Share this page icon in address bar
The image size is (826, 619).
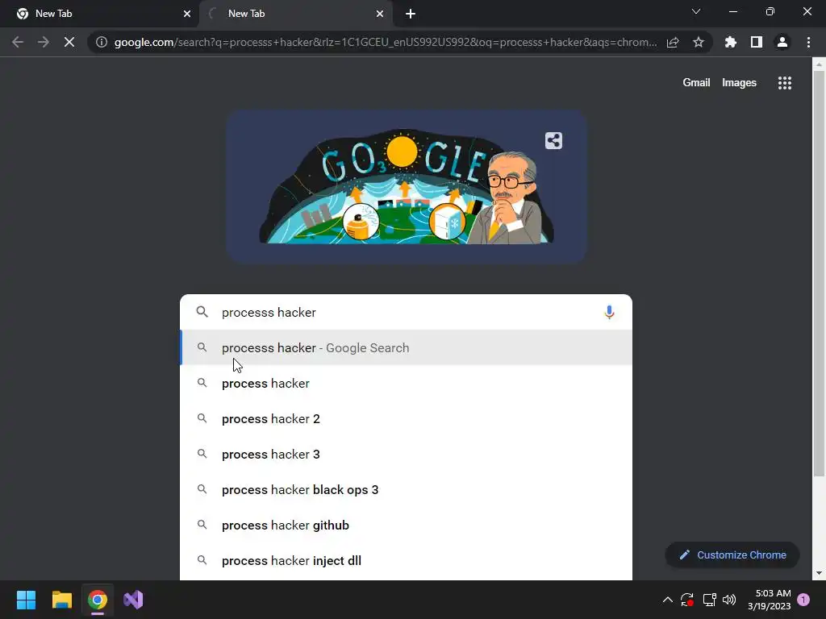pyautogui.click(x=673, y=42)
